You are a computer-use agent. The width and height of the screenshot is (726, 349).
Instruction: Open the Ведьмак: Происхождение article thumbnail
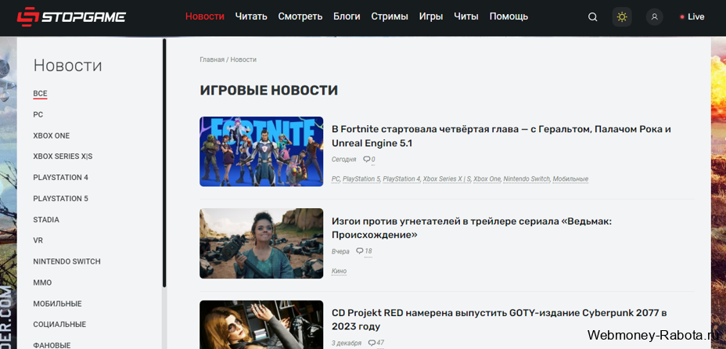click(261, 243)
